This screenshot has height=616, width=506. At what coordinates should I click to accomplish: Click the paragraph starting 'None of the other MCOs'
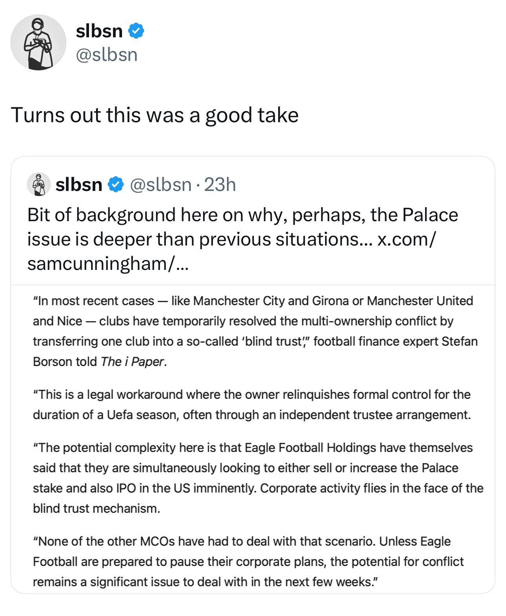(x=248, y=562)
